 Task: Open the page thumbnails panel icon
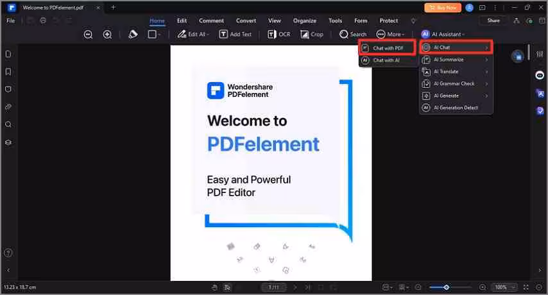(x=8, y=54)
